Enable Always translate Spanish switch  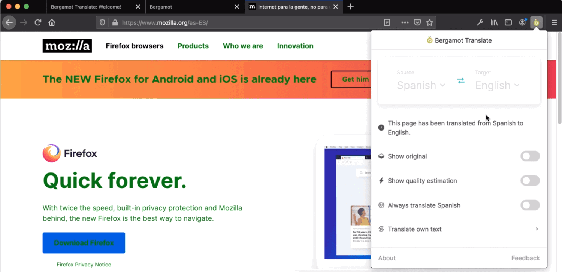tap(530, 205)
